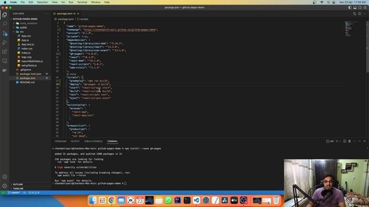Split the editor to the right

(360, 14)
